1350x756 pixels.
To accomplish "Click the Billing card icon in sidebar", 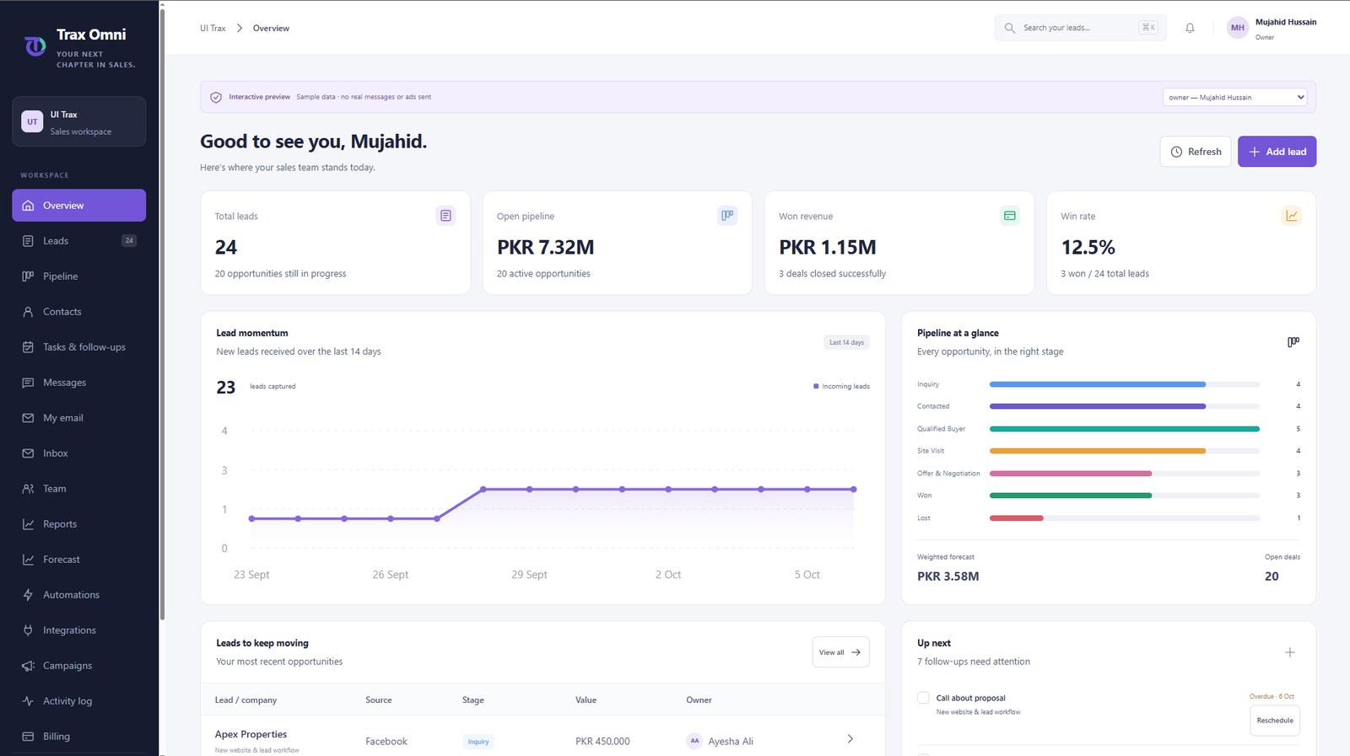I will pos(28,737).
